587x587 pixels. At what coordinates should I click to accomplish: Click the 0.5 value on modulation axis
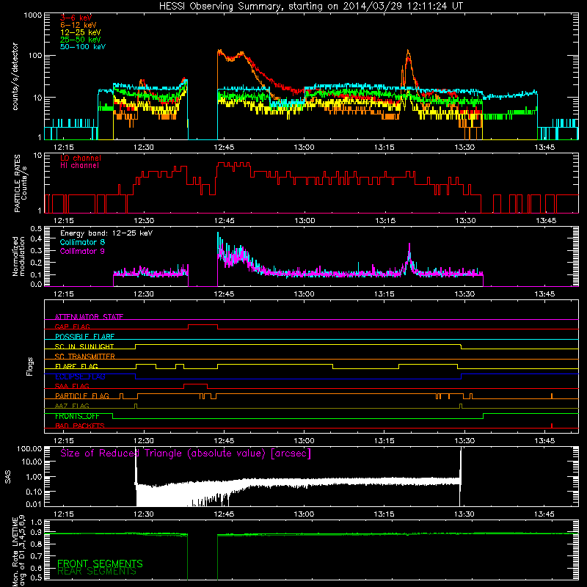[x=36, y=228]
